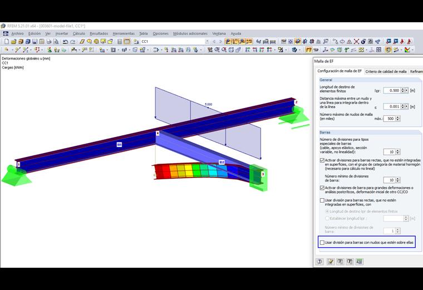Open the Herramientas menu
Screen dimensions: 423x290
click(124, 33)
